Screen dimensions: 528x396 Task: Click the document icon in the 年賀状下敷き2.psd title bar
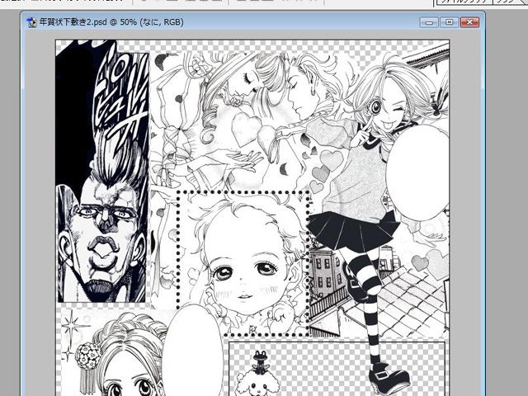click(32, 22)
